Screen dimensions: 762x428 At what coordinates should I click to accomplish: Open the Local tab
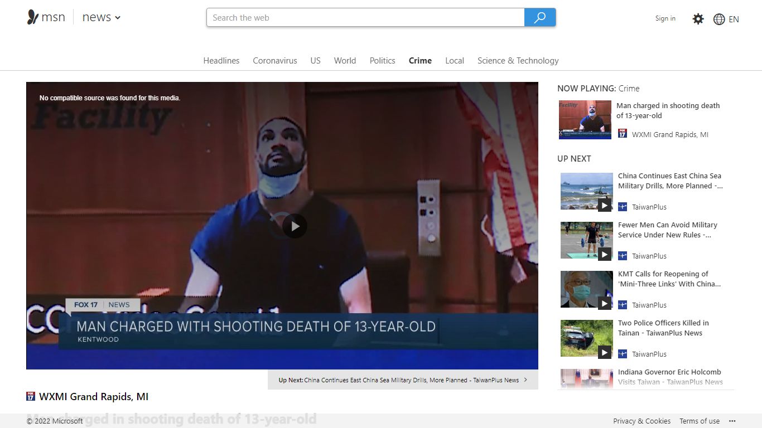point(455,61)
